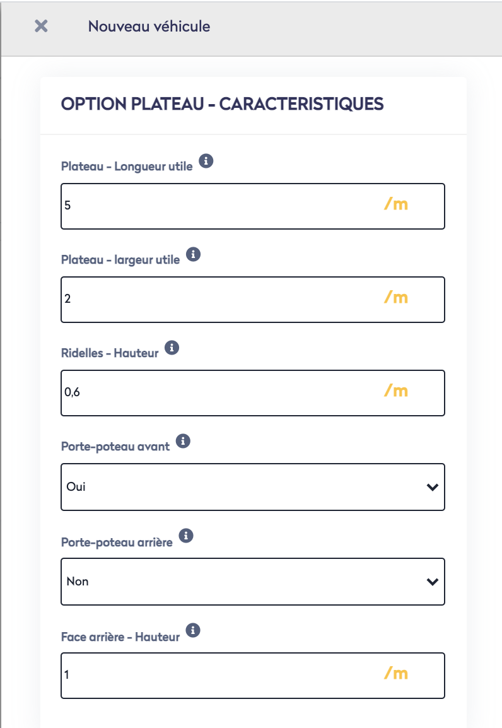Focus the Plateau - Longueur utile field
This screenshot has height=728, width=502.
pyautogui.click(x=221, y=206)
